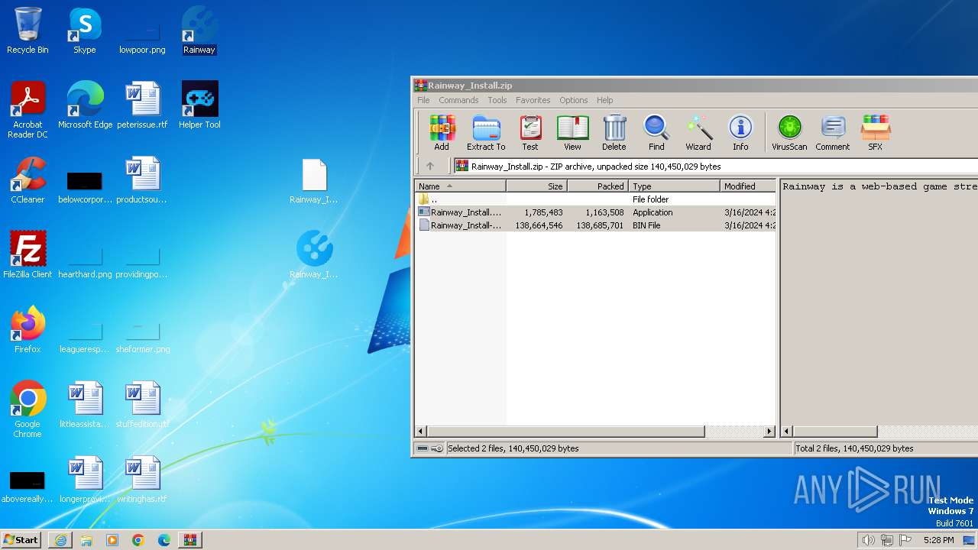Select Acrobat Reader DC desktop icon
The width and height of the screenshot is (978, 550).
coord(28,110)
